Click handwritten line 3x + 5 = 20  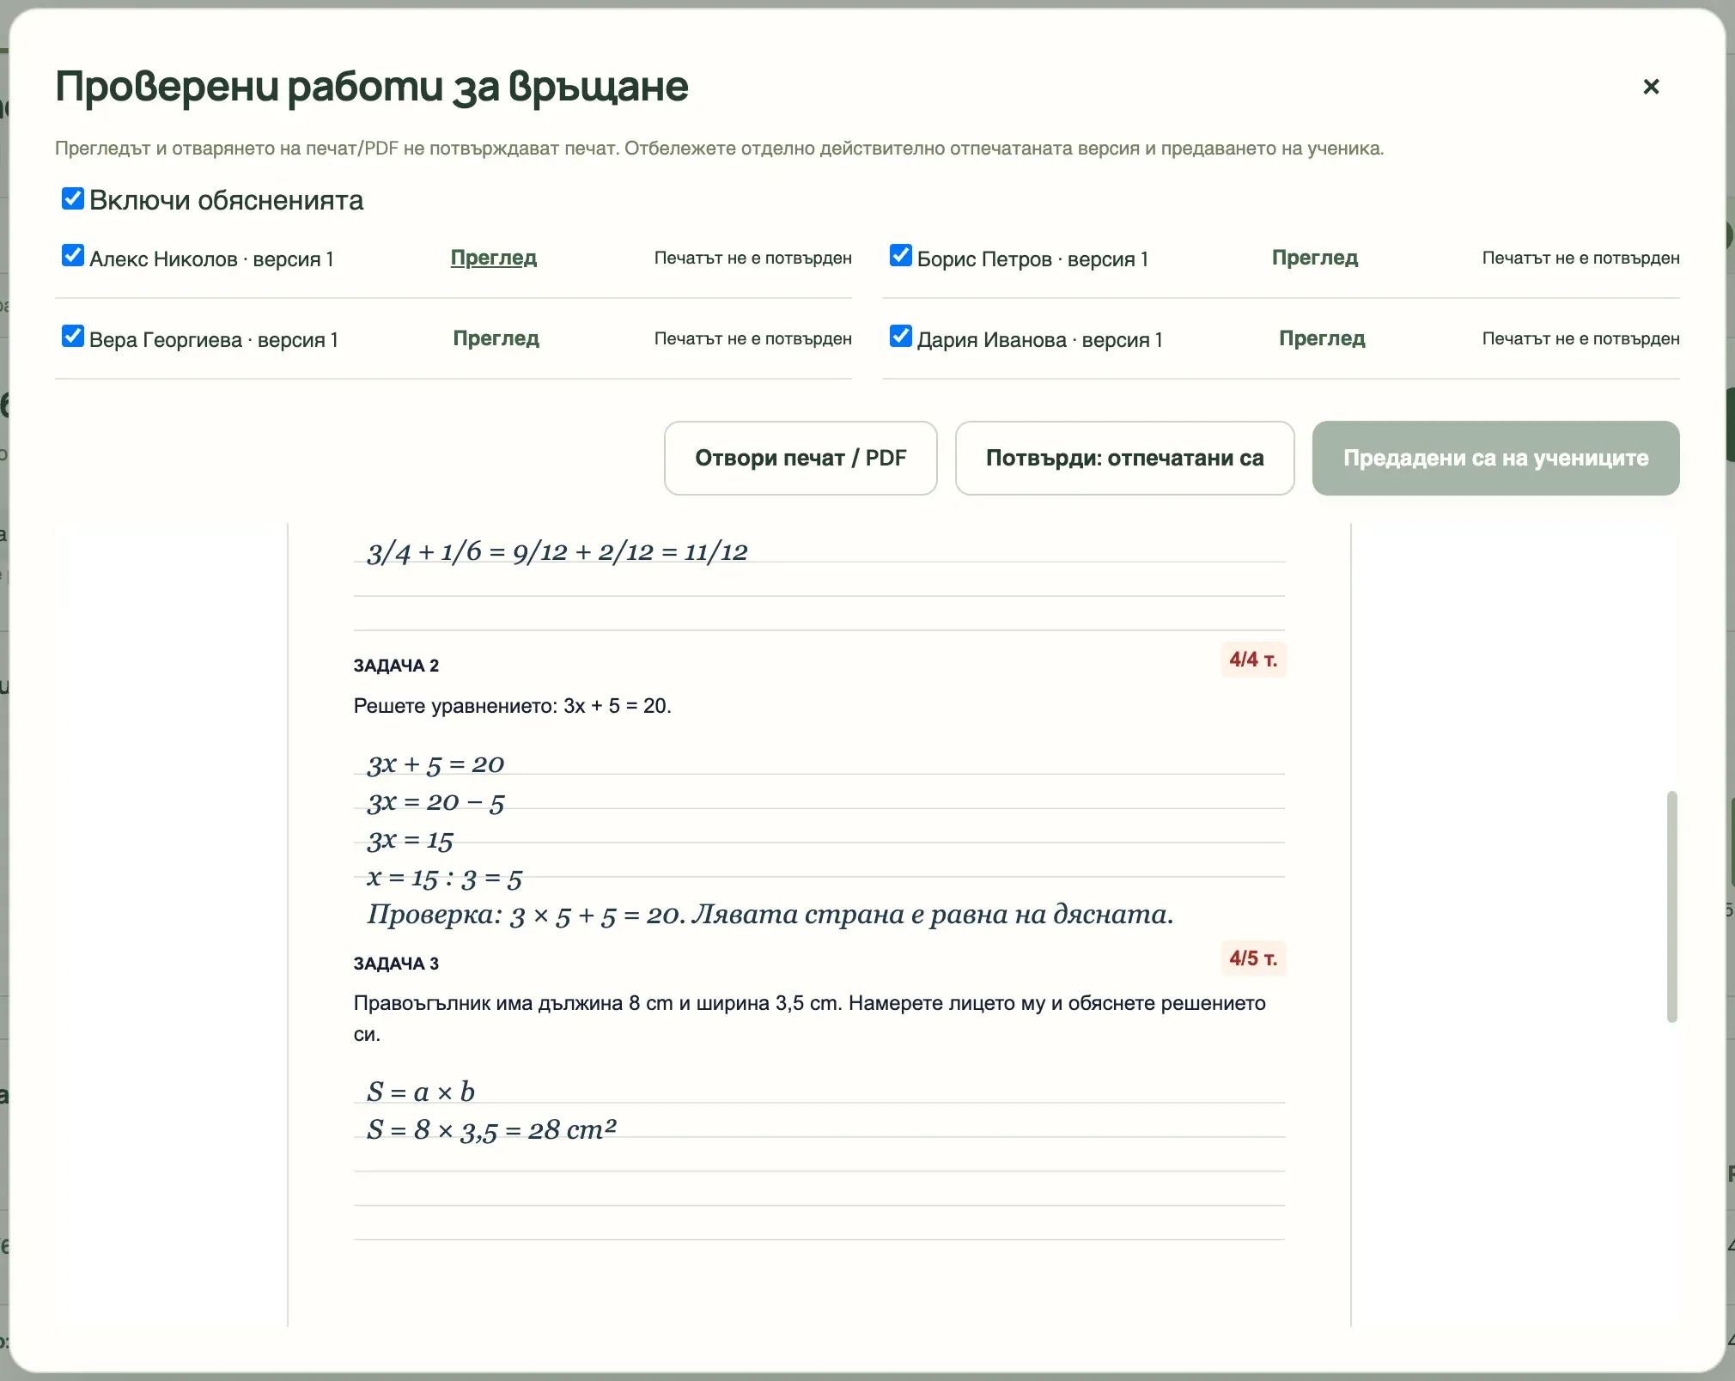click(x=435, y=764)
